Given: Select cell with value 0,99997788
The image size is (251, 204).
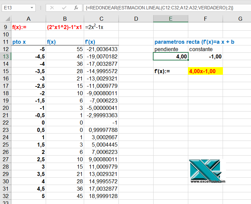Looking at the screenshot, I should pyautogui.click(x=101, y=130).
